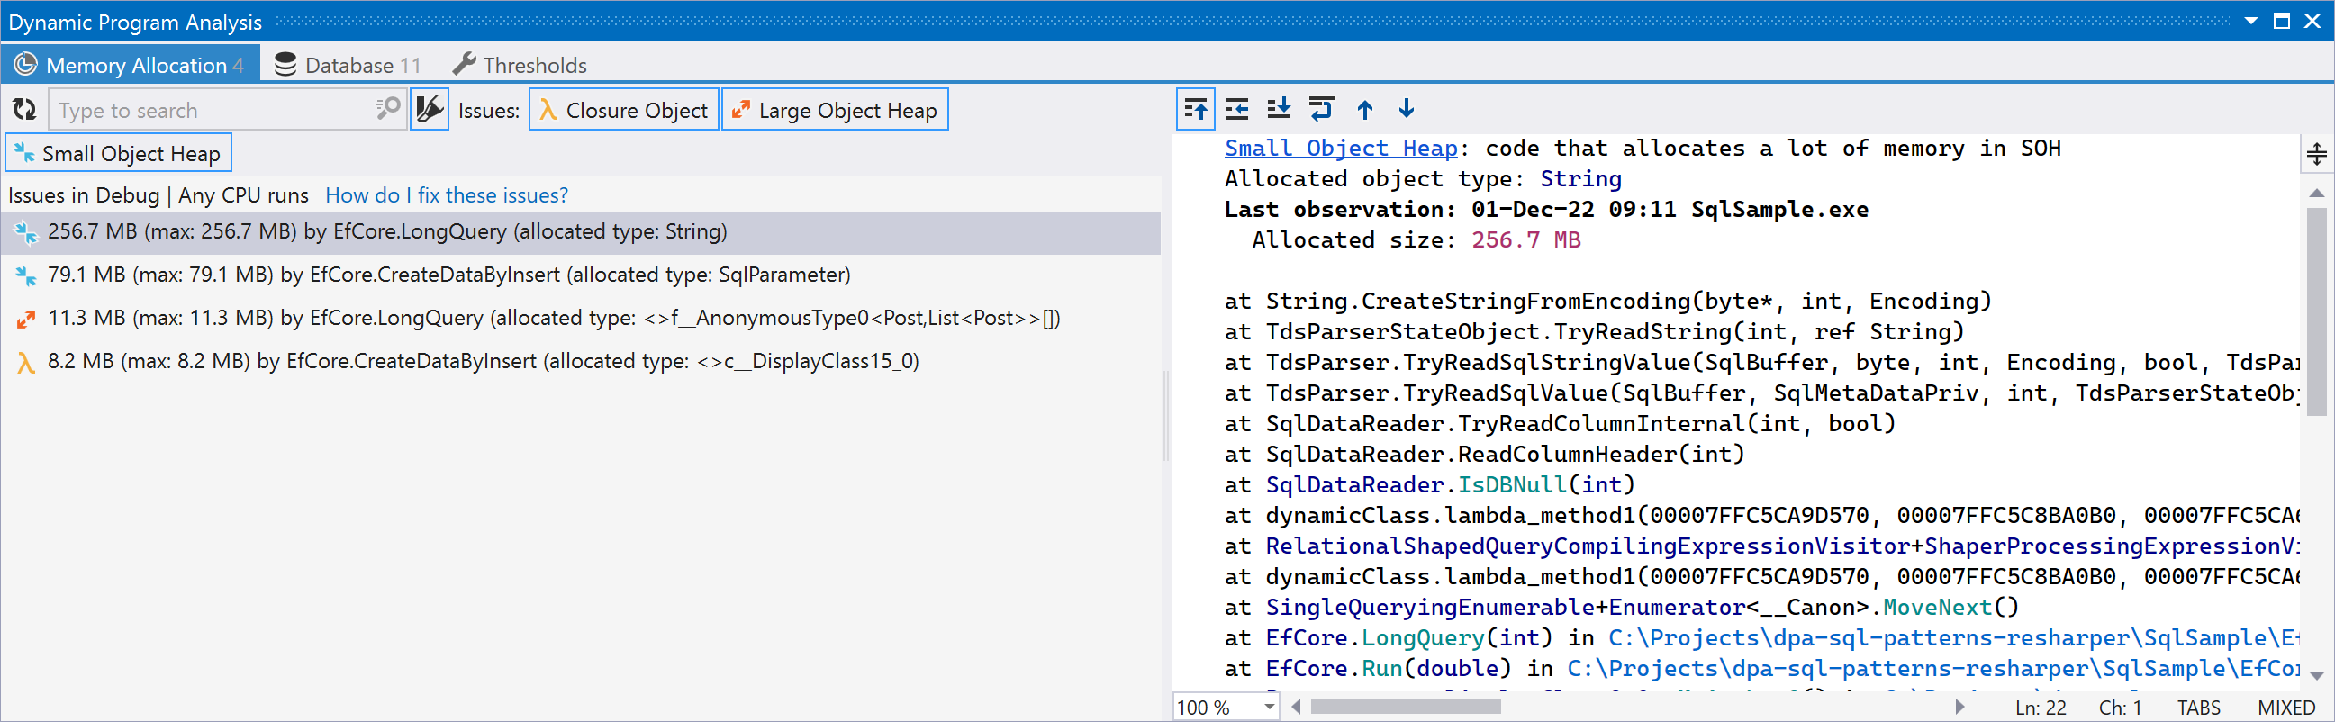The width and height of the screenshot is (2335, 722).
Task: Go to next item with down arrow
Action: click(x=1407, y=110)
